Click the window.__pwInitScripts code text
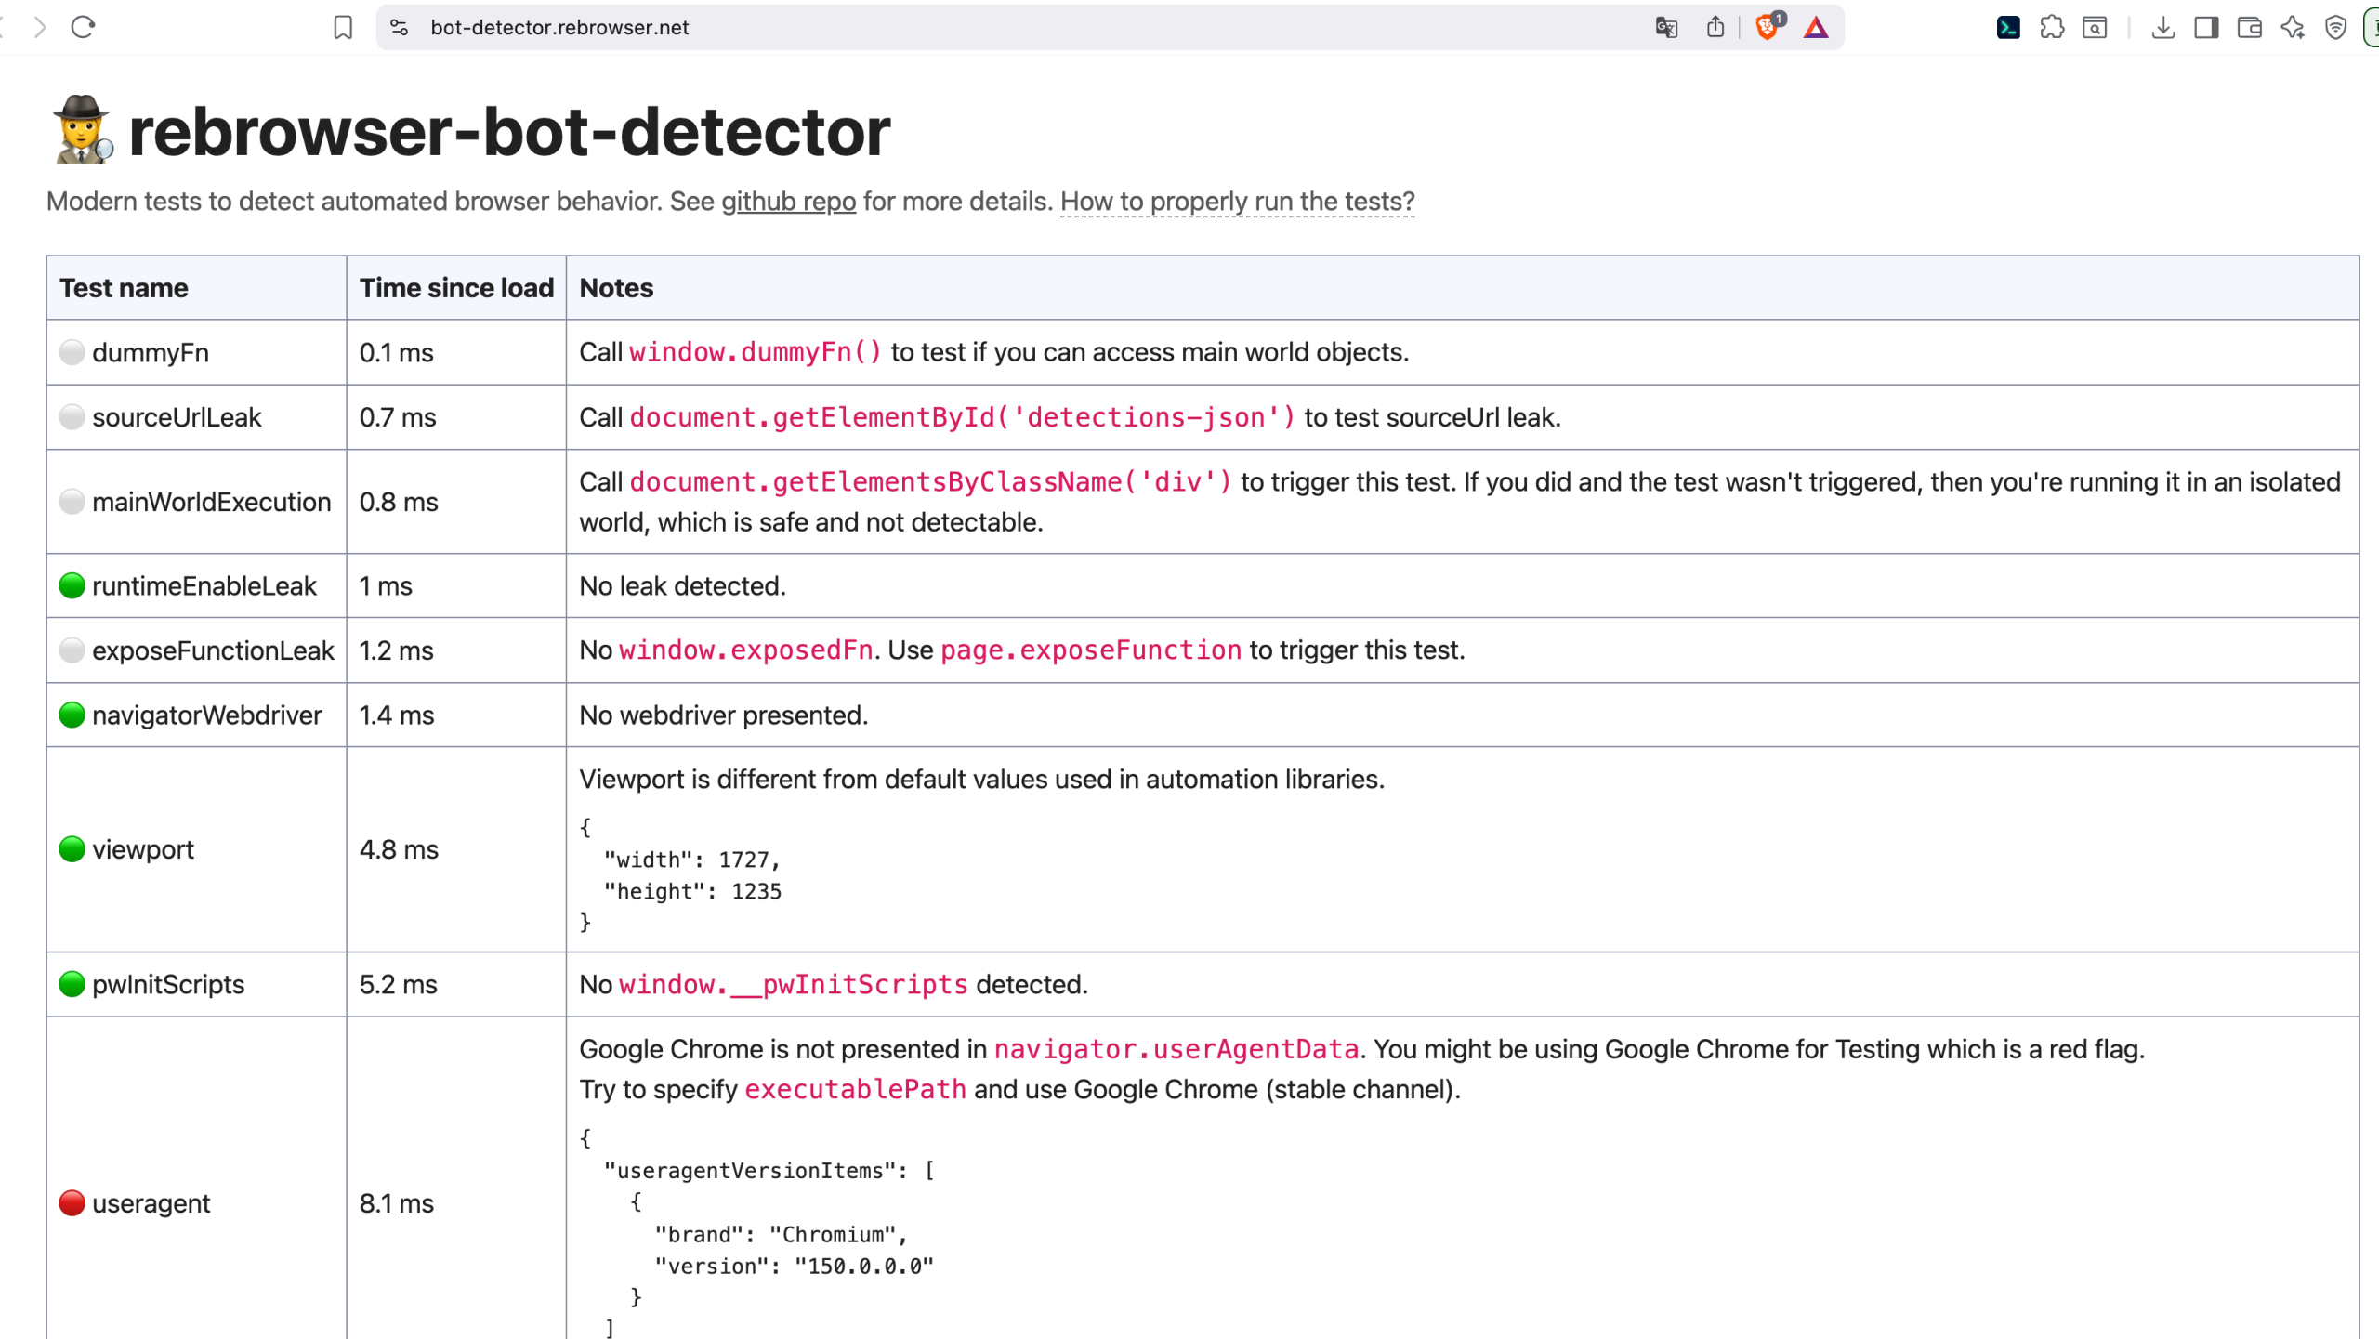 [x=794, y=985]
